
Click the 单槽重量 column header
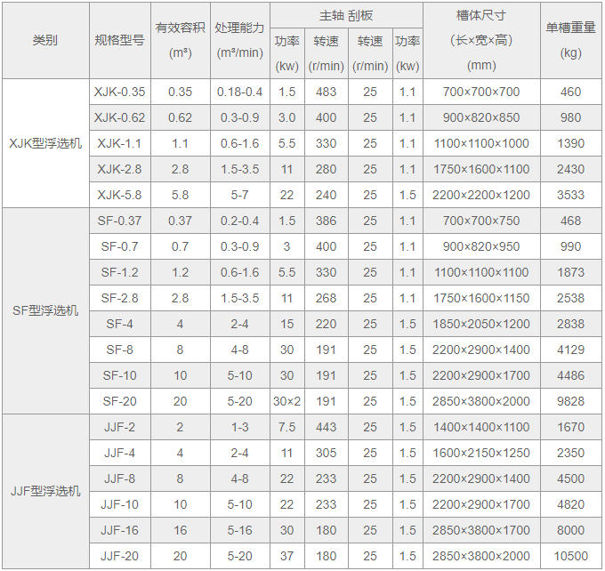(x=570, y=40)
